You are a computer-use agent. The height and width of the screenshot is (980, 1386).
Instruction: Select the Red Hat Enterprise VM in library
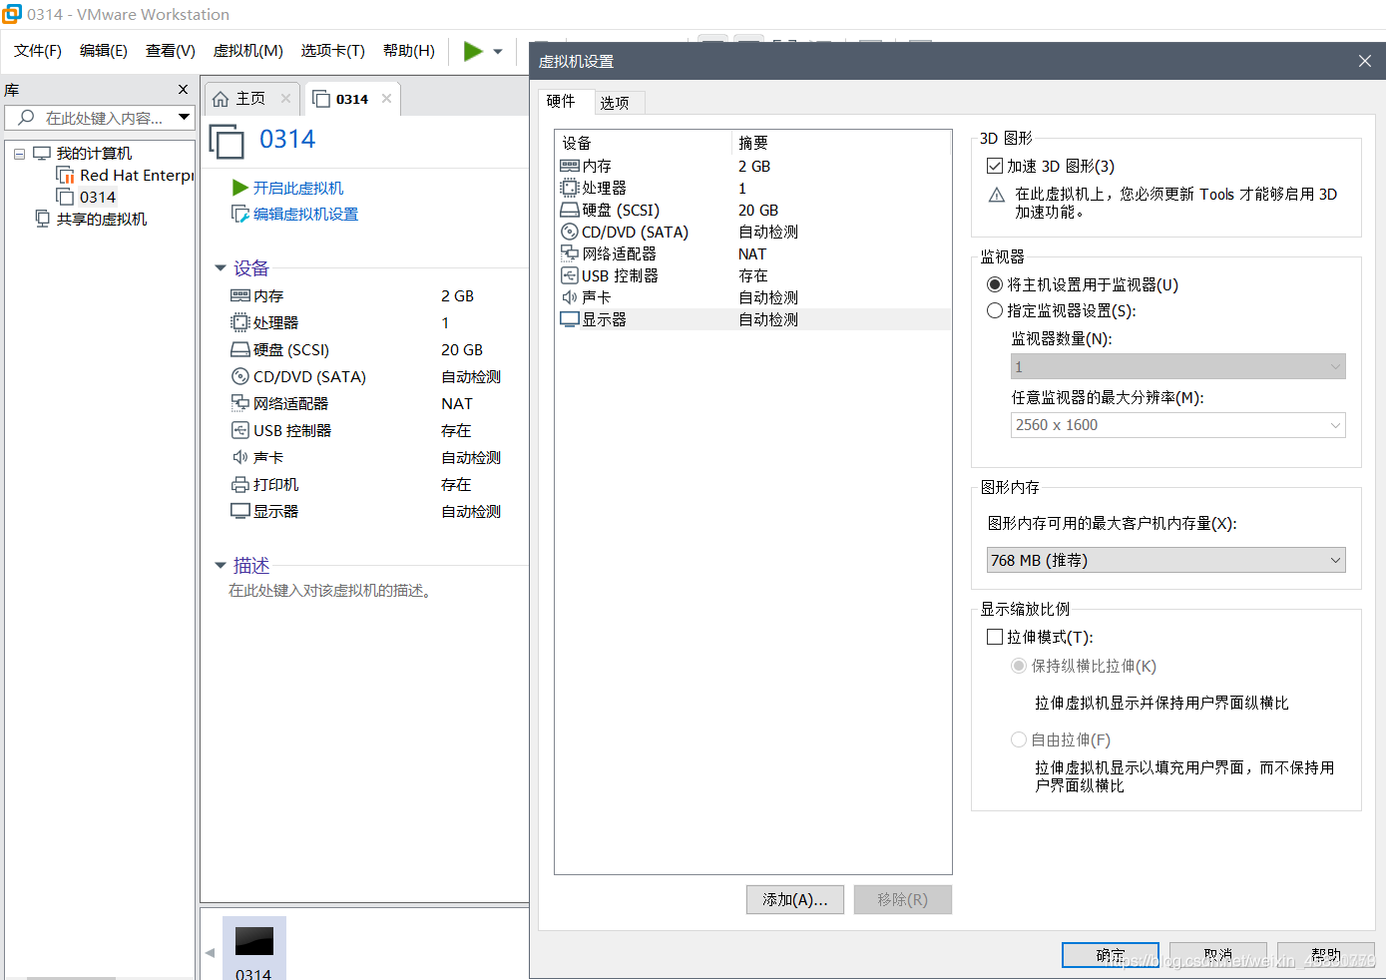point(126,176)
